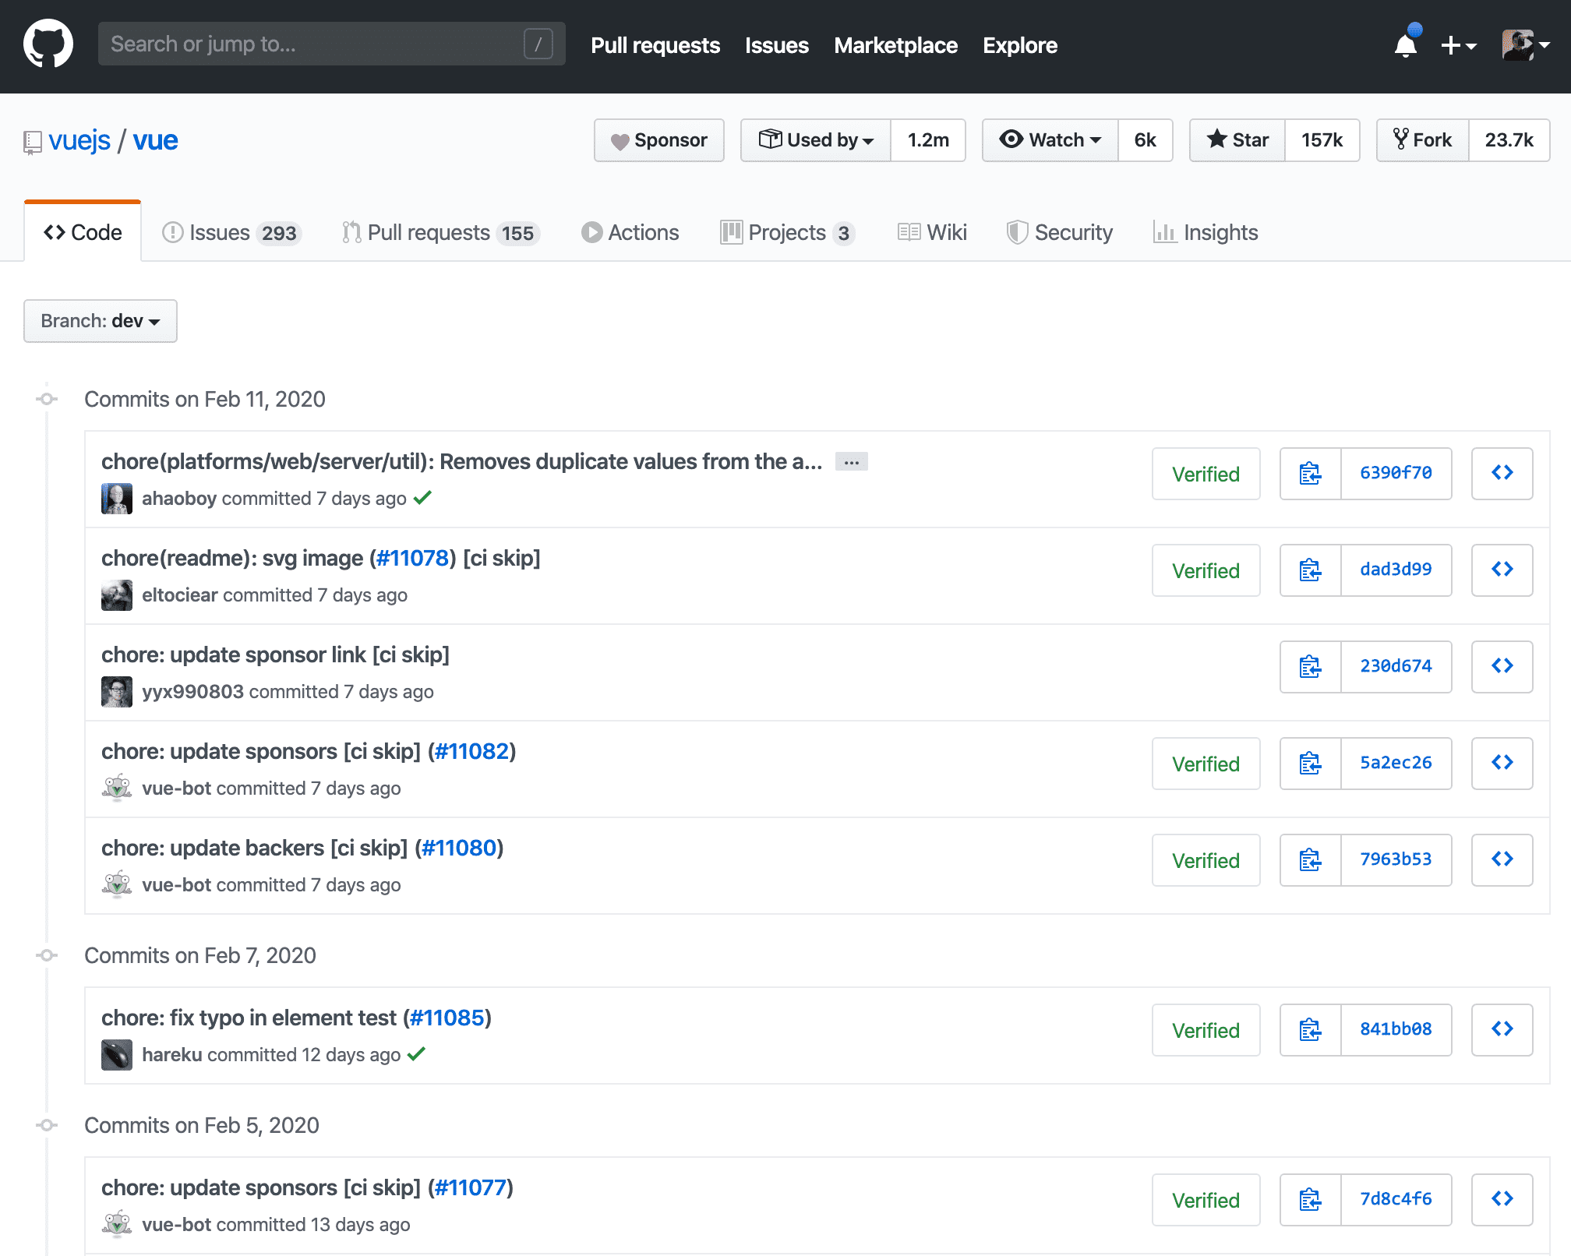Open the user avatar menu
Screen dimensions: 1571x1256
1525,45
